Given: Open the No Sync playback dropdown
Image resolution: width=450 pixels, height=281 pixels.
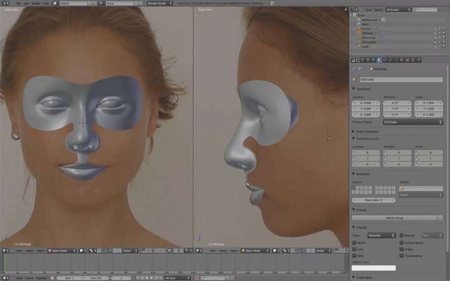Looking at the screenshot, I should point(177,278).
